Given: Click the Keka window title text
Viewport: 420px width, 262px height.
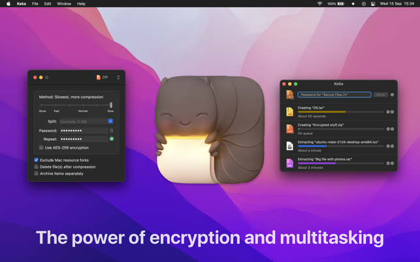Looking at the screenshot, I should (x=338, y=83).
